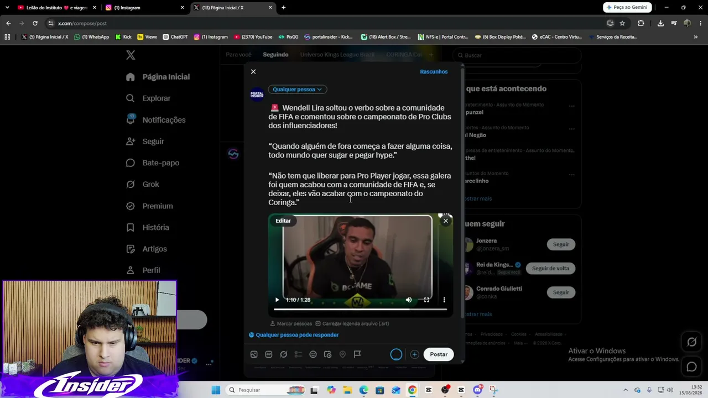Switch to the Leilão do Instituto tab
Image resolution: width=708 pixels, height=398 pixels.
click(57, 8)
